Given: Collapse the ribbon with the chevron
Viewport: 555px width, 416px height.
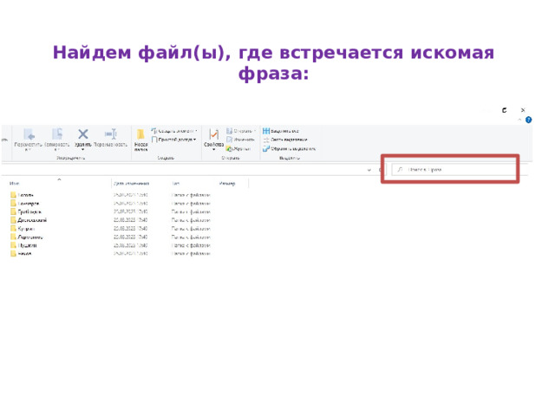Looking at the screenshot, I should coord(519,120).
